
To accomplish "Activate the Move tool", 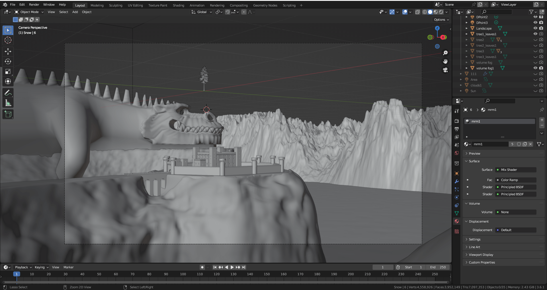I will [8, 51].
